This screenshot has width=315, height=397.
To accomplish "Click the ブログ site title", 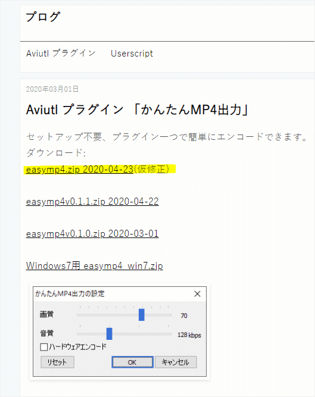I will (43, 17).
